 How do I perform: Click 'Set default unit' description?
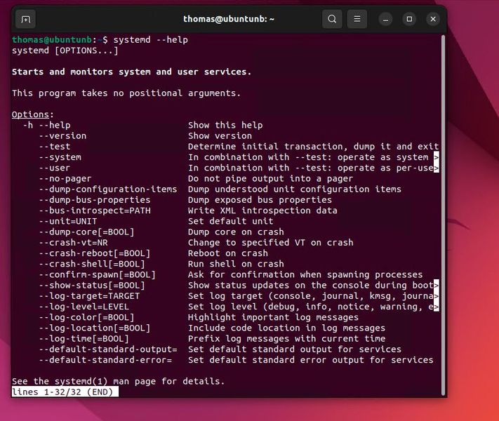point(230,222)
